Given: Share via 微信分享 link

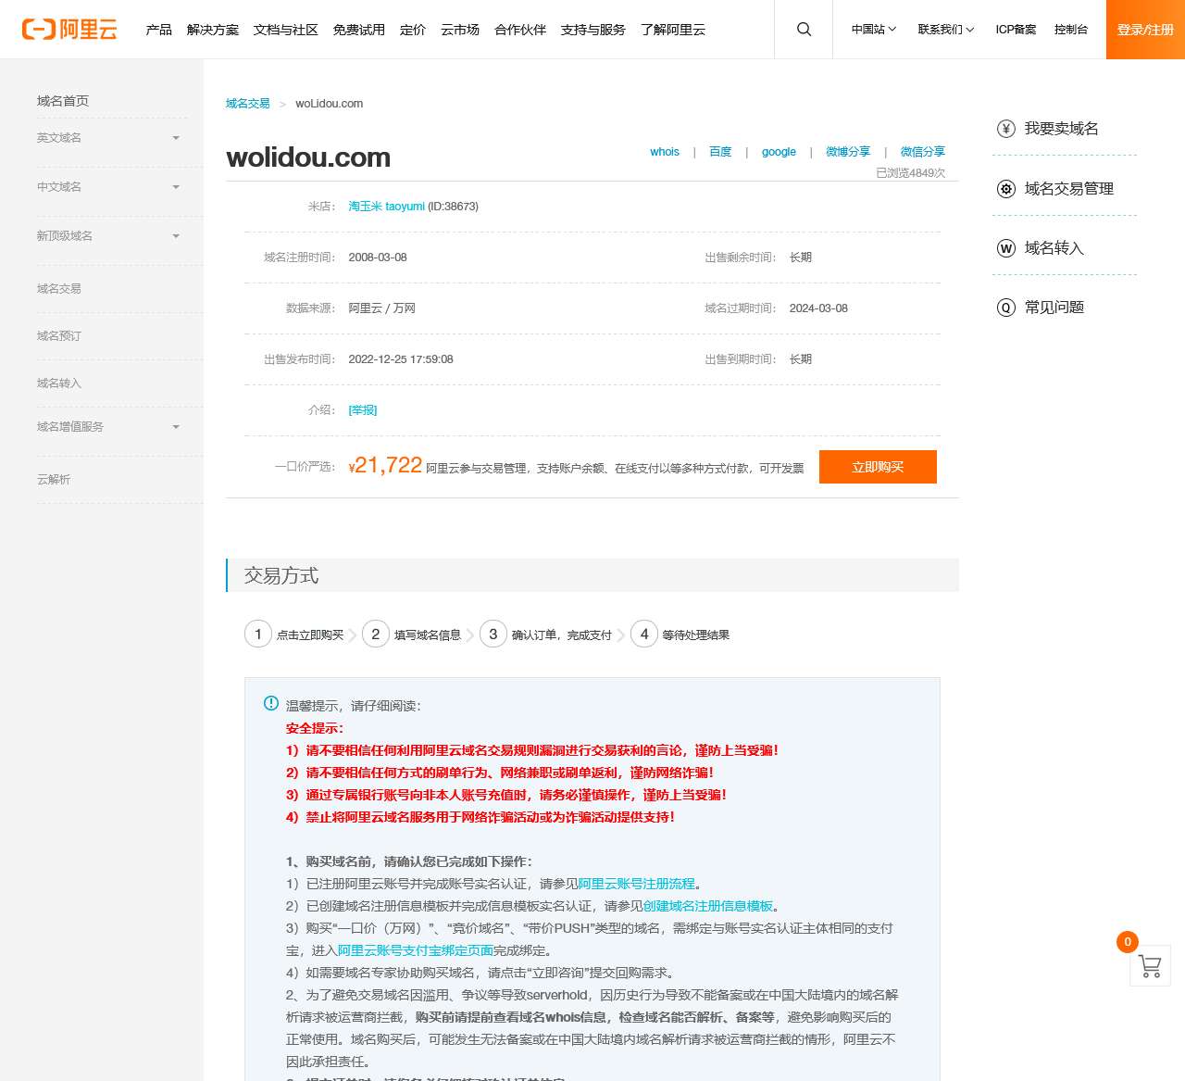Looking at the screenshot, I should point(923,152).
